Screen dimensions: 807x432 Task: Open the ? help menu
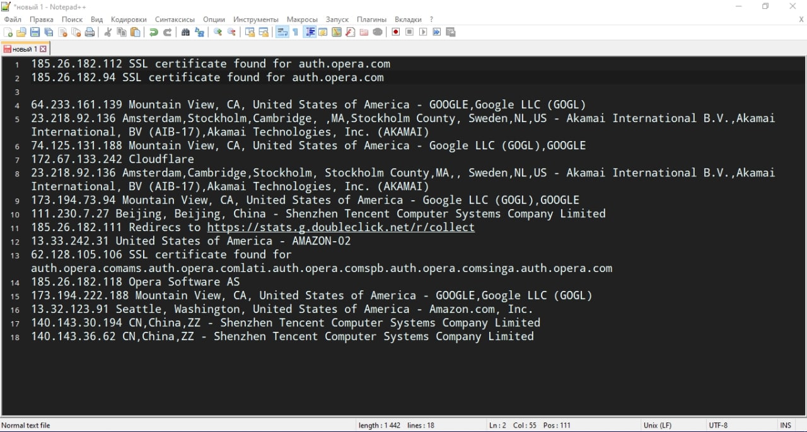click(x=432, y=20)
